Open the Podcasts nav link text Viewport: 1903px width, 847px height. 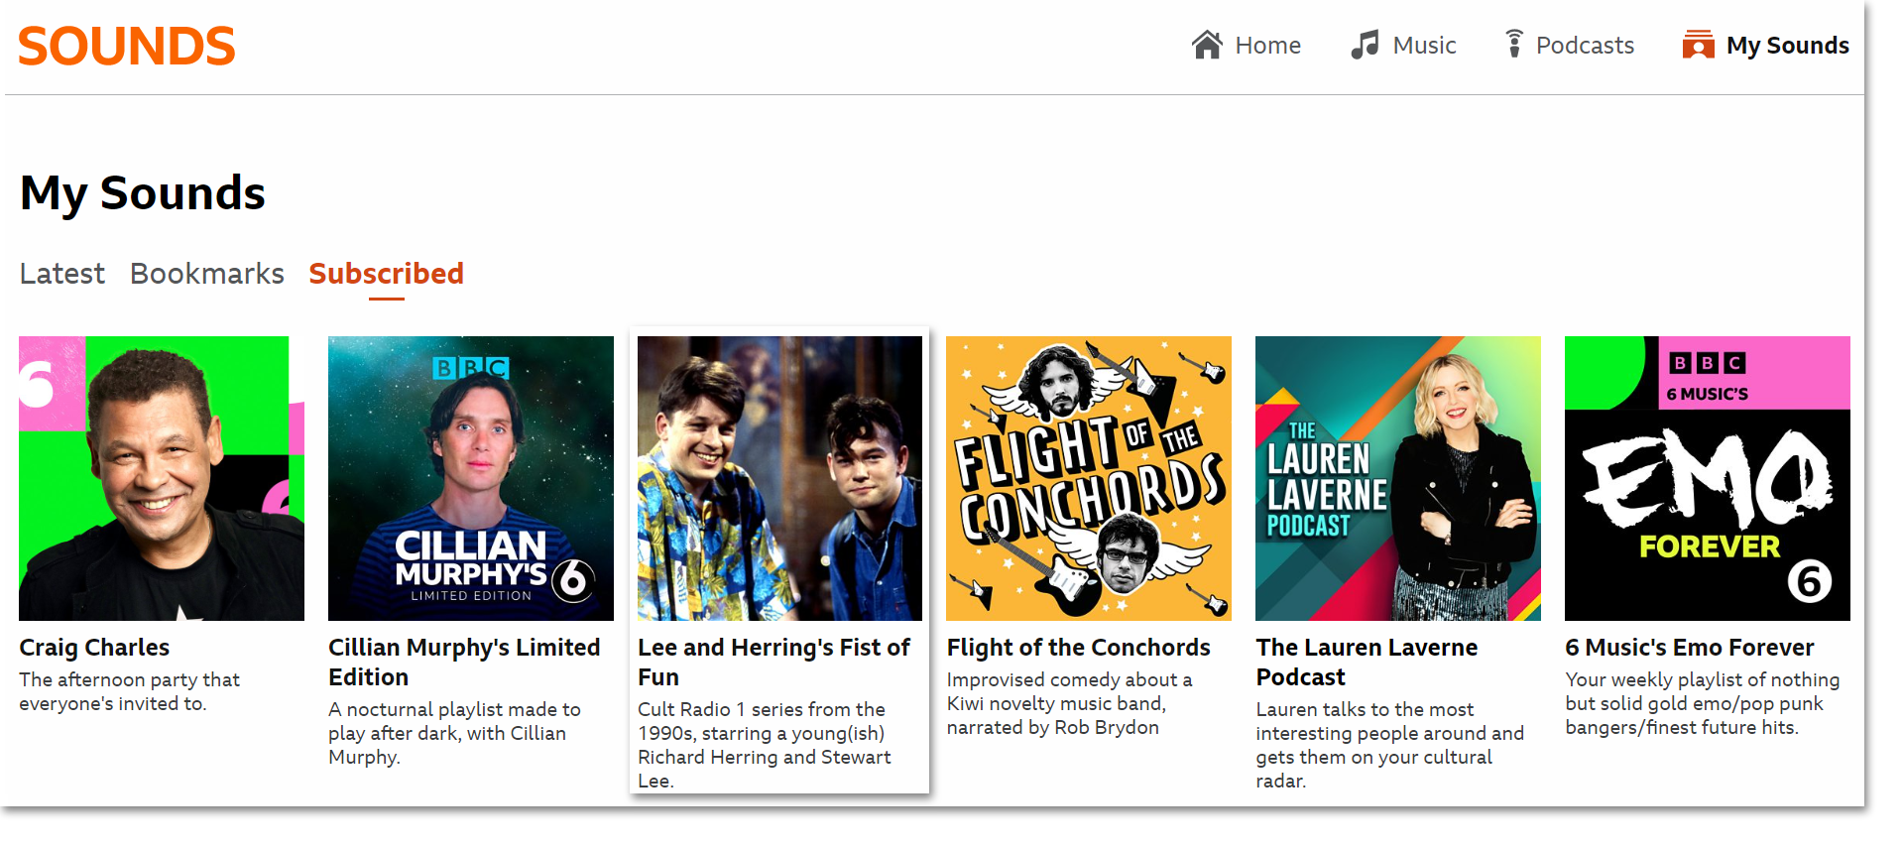pyautogui.click(x=1585, y=46)
